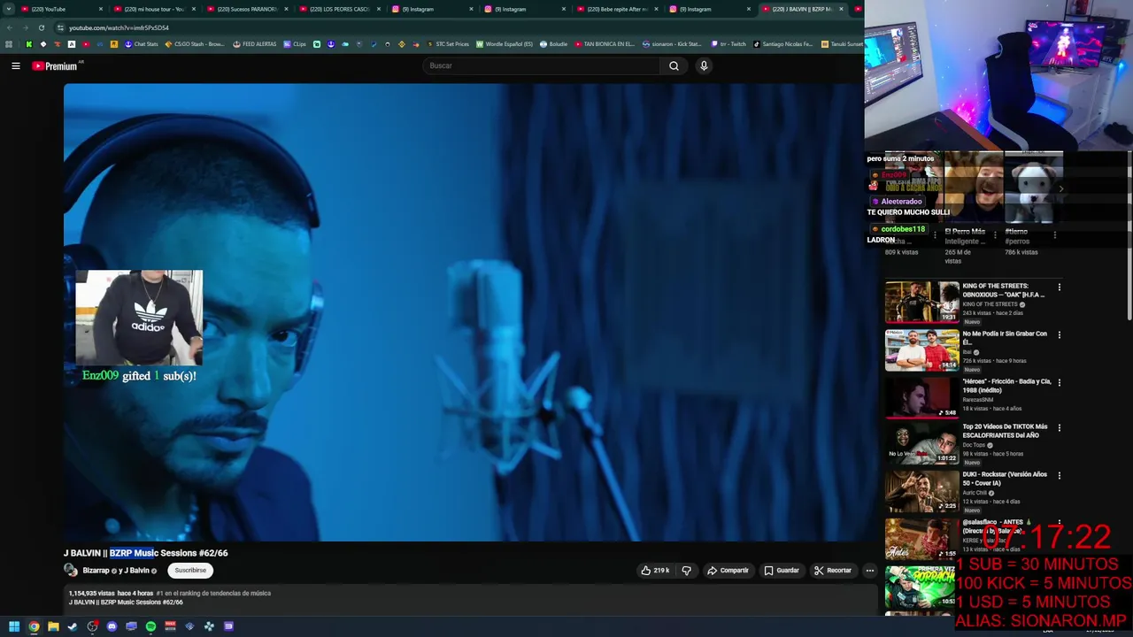Open File Explorer from the taskbar
Image resolution: width=1133 pixels, height=637 pixels.
click(x=53, y=626)
